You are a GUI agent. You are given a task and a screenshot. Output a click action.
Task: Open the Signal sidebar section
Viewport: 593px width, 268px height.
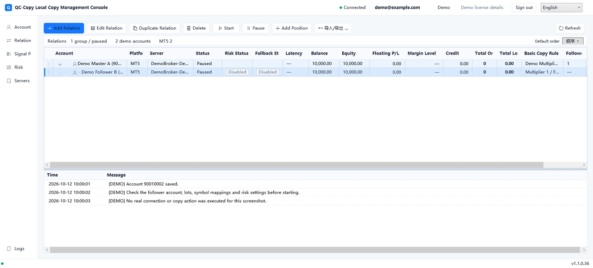[19, 54]
